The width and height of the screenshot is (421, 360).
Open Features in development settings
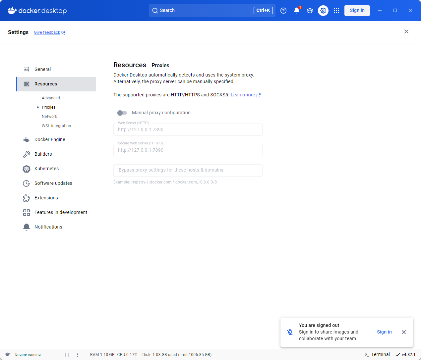click(56, 213)
